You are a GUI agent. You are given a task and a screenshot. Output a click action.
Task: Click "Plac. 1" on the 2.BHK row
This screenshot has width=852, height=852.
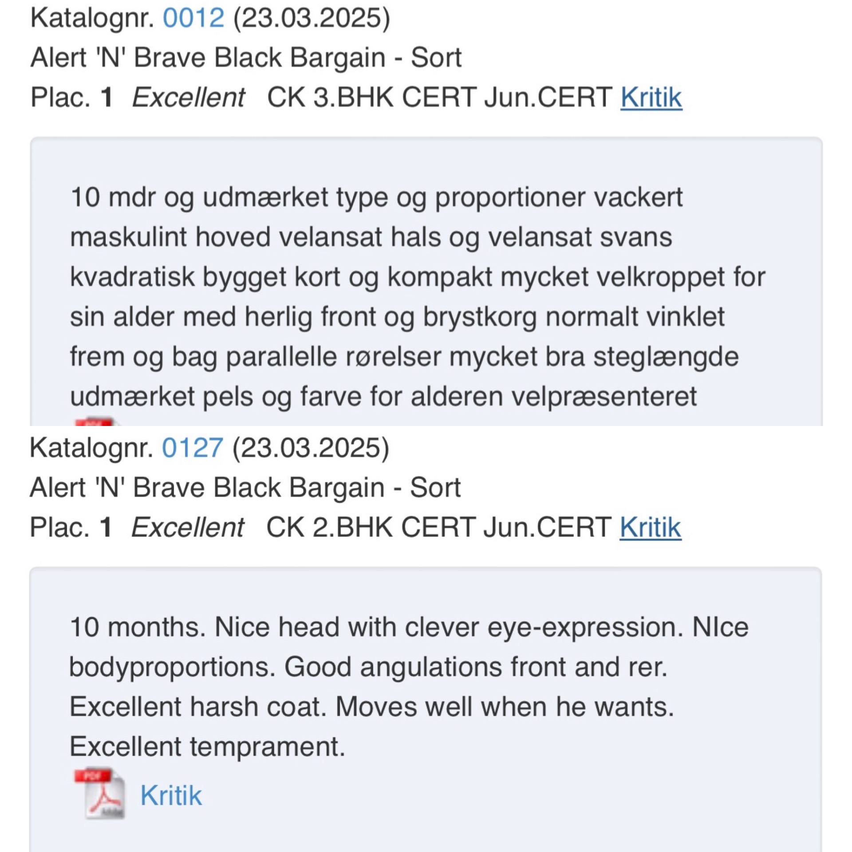pyautogui.click(x=70, y=527)
